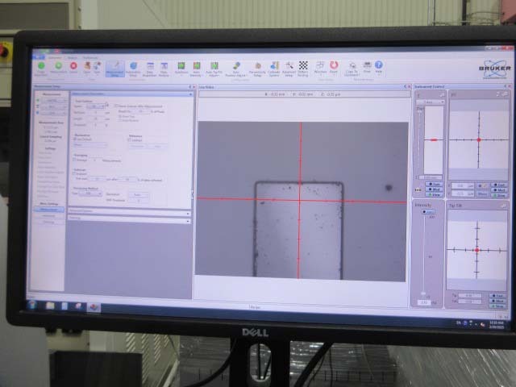The image size is (516, 387).
Task: Run Auto Intensity from the toolbar
Action: (x=197, y=69)
